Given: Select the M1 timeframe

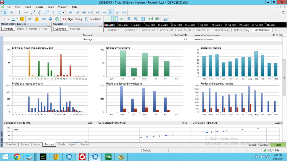Looking at the screenshot, I should [70, 13].
